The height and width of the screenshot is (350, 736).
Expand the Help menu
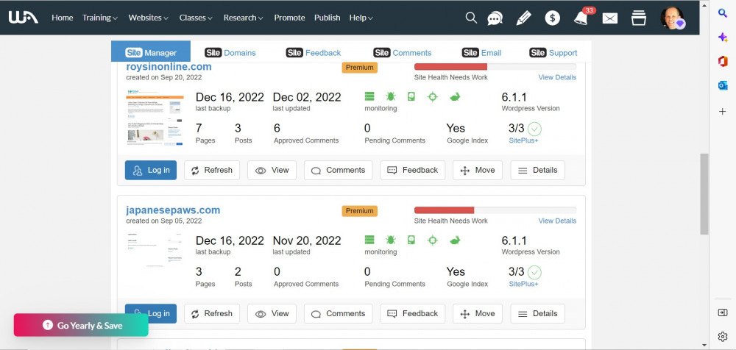pos(361,18)
